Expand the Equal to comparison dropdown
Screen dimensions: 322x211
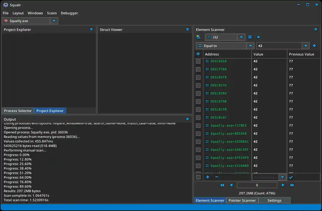pyautogui.click(x=250, y=46)
